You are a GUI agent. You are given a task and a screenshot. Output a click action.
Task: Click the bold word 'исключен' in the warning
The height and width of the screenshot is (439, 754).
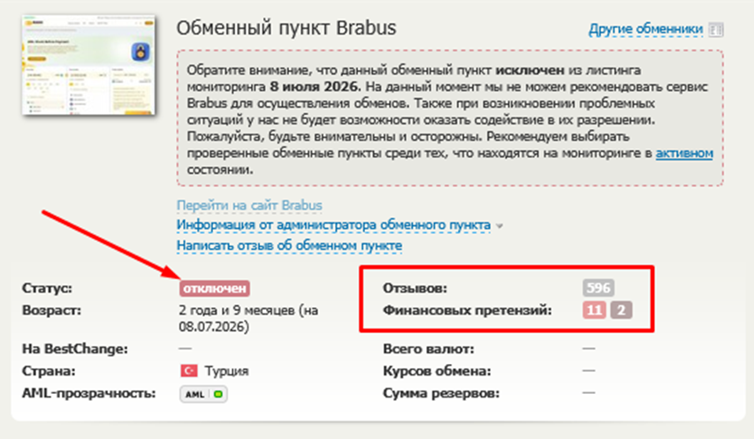(x=529, y=70)
